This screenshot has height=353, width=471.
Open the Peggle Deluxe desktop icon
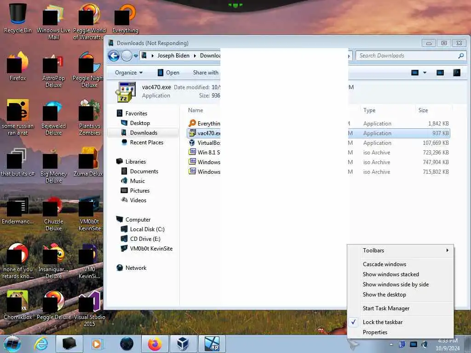53,305
